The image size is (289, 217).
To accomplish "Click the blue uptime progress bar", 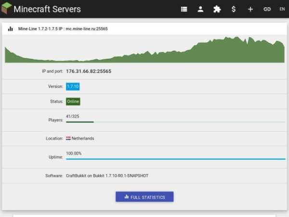I will coord(176,159).
